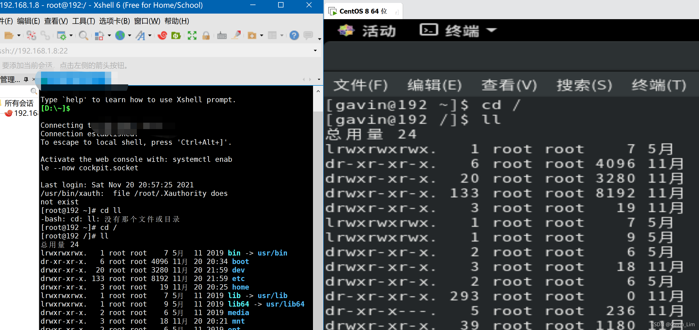Click the pane layout grid icon in Xshell toolbar
Screen dimensions: 699x330
272,36
